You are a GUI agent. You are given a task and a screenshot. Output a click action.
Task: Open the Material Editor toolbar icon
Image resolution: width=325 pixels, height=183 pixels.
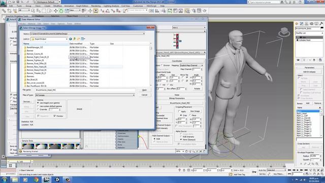tap(187, 11)
